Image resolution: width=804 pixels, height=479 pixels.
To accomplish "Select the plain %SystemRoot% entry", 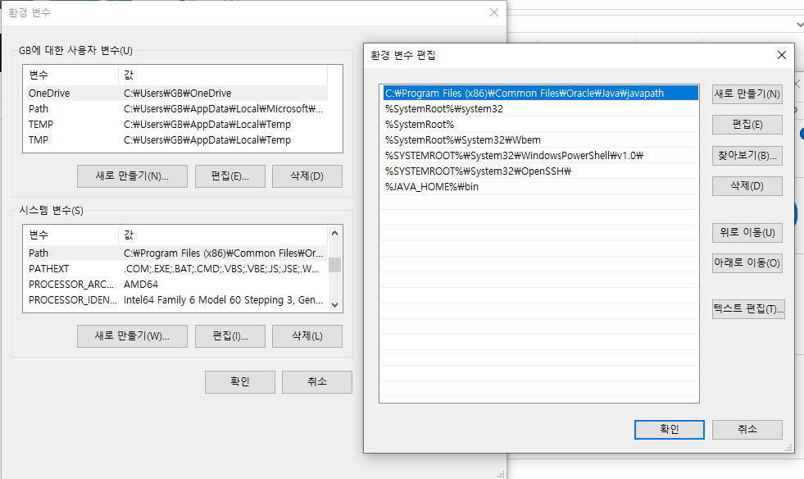I will pyautogui.click(x=540, y=124).
